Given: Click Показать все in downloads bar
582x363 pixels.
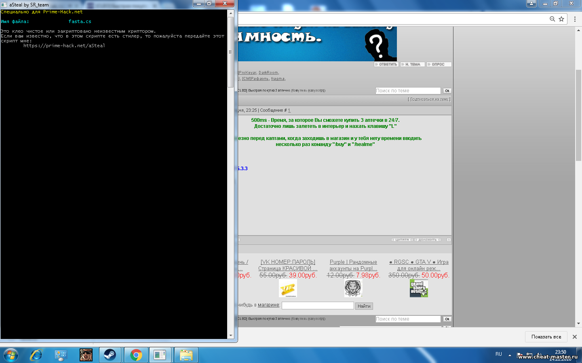Looking at the screenshot, I should pyautogui.click(x=546, y=337).
